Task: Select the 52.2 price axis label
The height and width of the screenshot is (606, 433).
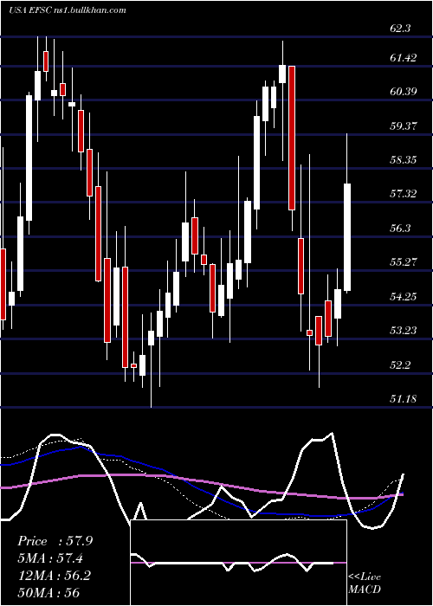Action: coord(402,364)
